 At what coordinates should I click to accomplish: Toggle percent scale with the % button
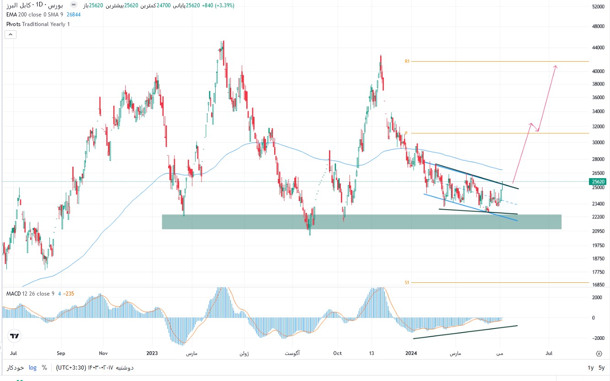point(45,367)
